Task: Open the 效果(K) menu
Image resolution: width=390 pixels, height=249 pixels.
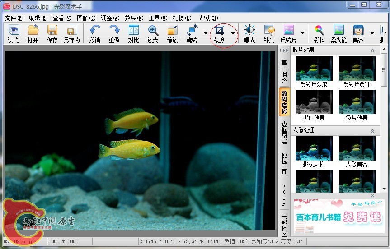Action: pos(134,18)
